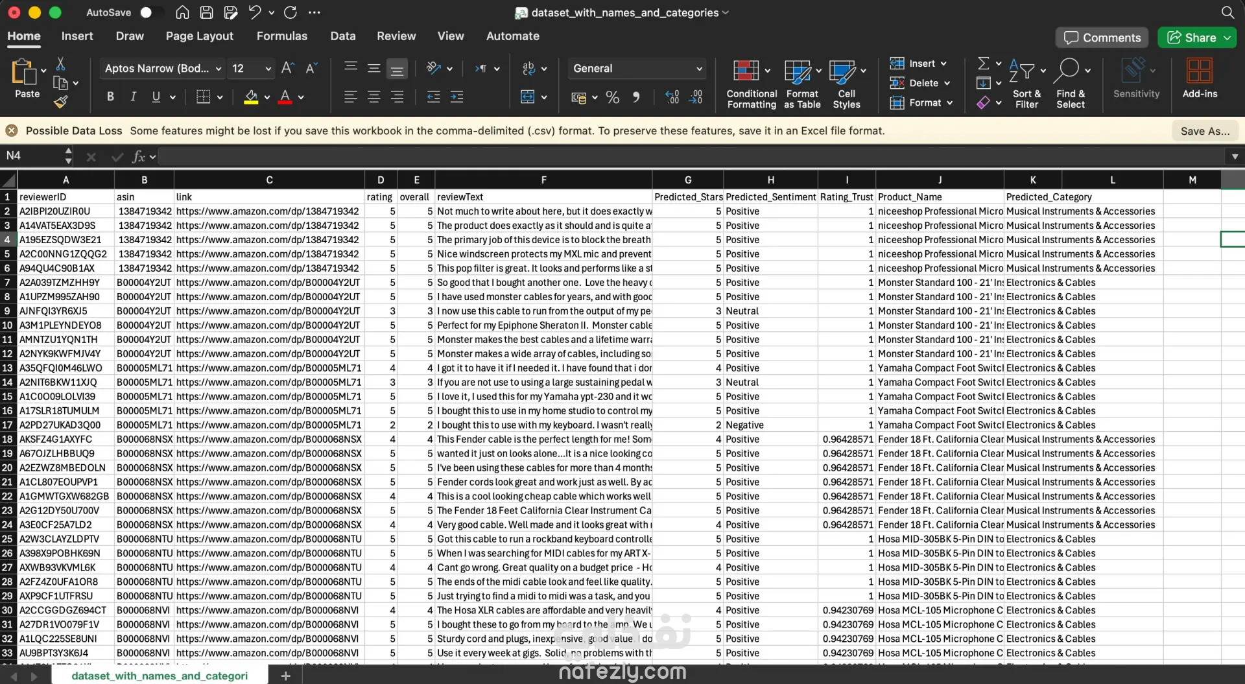
Task: Toggle Underline formatting
Action: pos(156,97)
